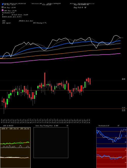Click the '(MGR) 0, 24.1, 24.1' ADX values
127x168 pixels.
pos(26,21)
